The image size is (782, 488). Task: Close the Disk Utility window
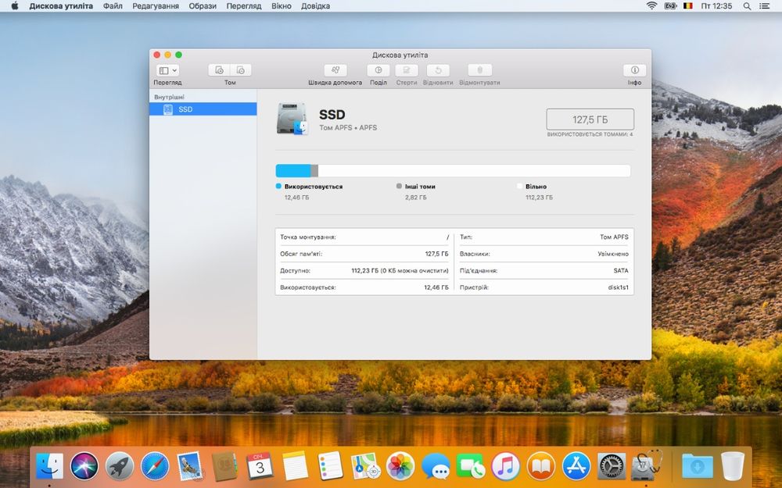tap(156, 55)
